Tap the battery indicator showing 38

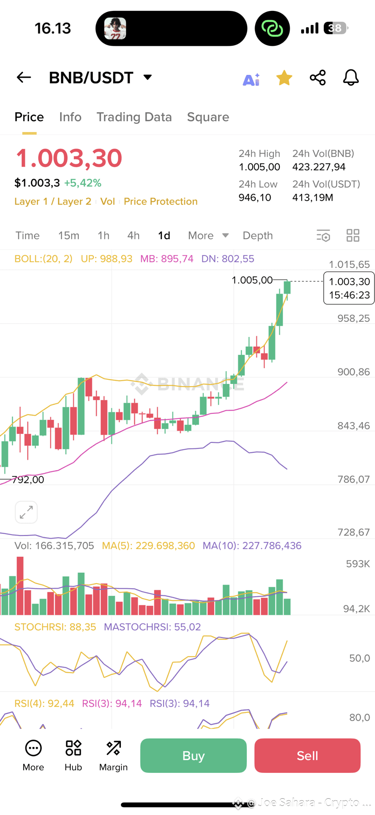click(336, 28)
